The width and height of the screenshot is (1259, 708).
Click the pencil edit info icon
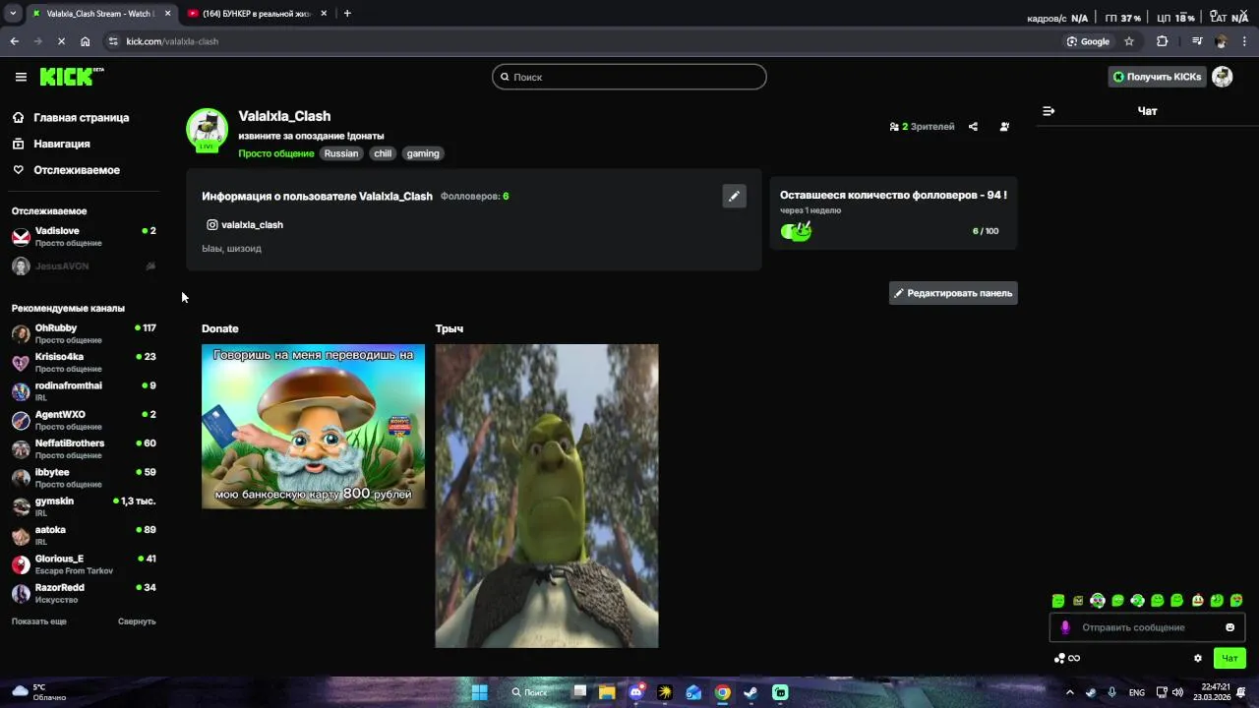coord(734,196)
